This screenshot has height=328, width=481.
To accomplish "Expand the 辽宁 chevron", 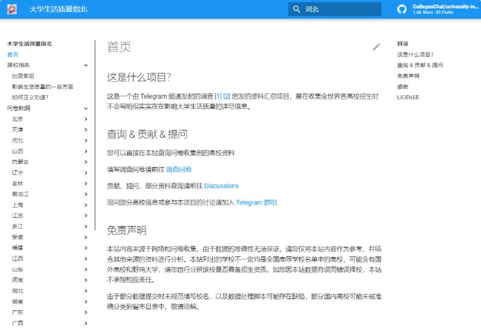I will click(86, 173).
